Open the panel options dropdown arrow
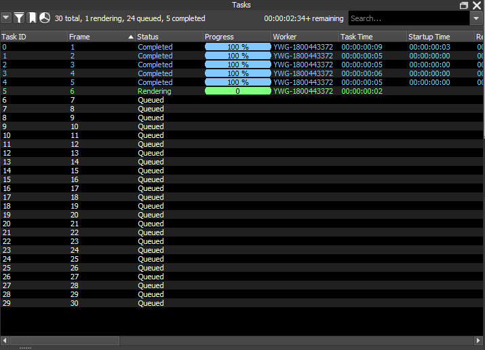 (x=6, y=18)
